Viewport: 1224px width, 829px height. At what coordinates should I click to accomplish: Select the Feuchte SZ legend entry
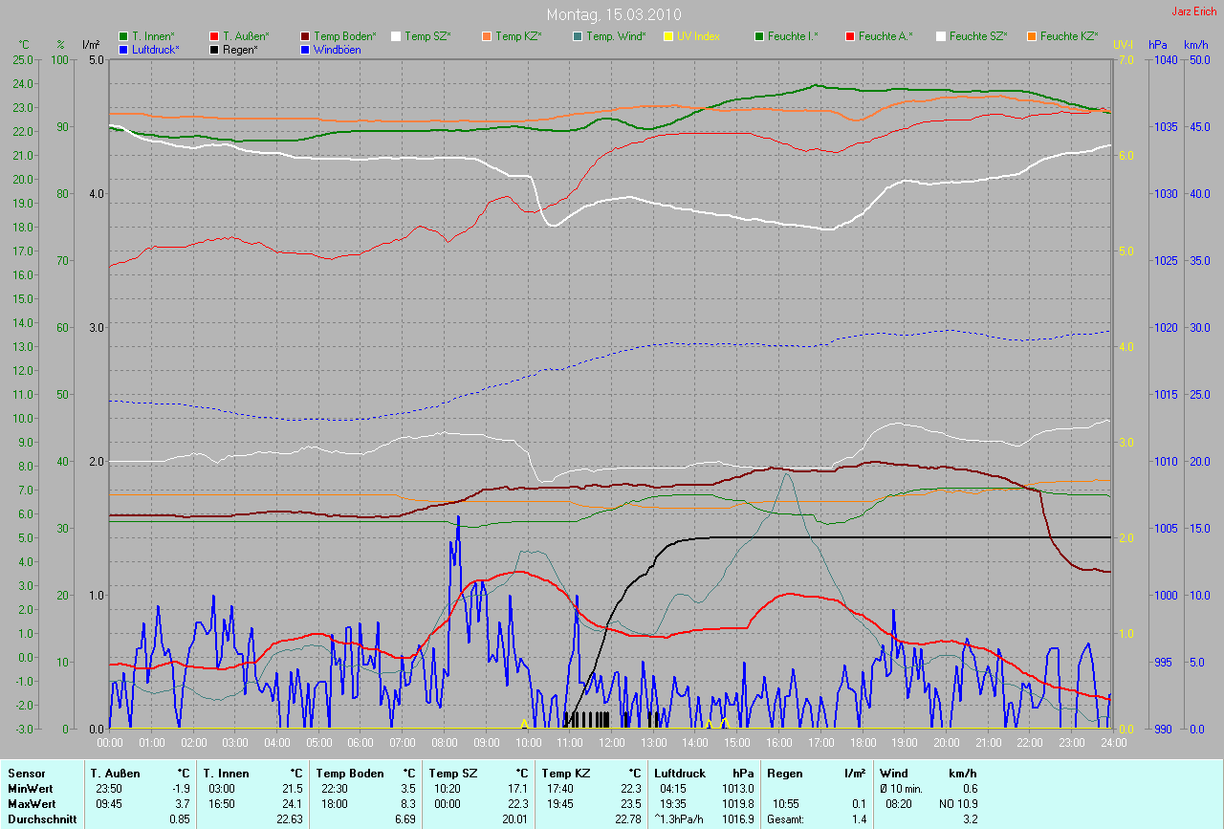(x=978, y=36)
